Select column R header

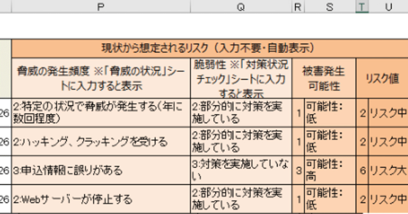coord(298,6)
